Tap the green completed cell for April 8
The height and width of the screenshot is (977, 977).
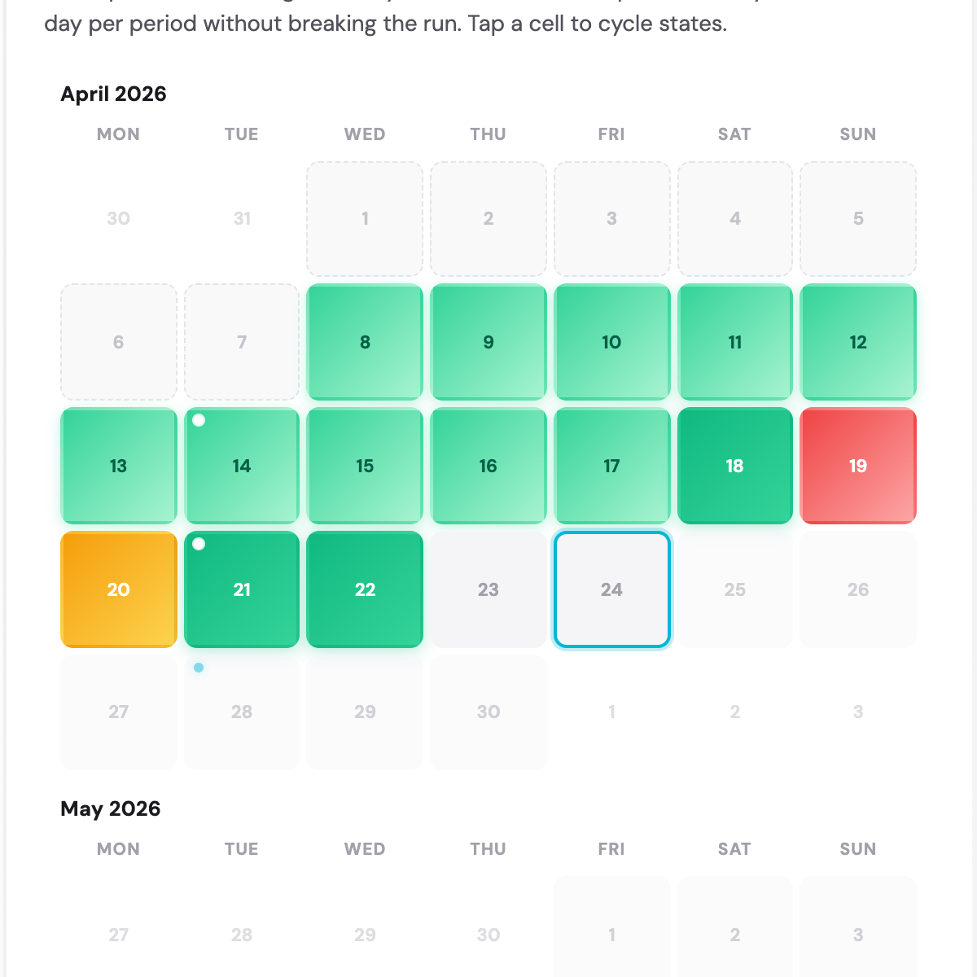[364, 342]
